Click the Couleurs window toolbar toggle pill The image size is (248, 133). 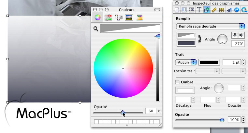point(157,10)
